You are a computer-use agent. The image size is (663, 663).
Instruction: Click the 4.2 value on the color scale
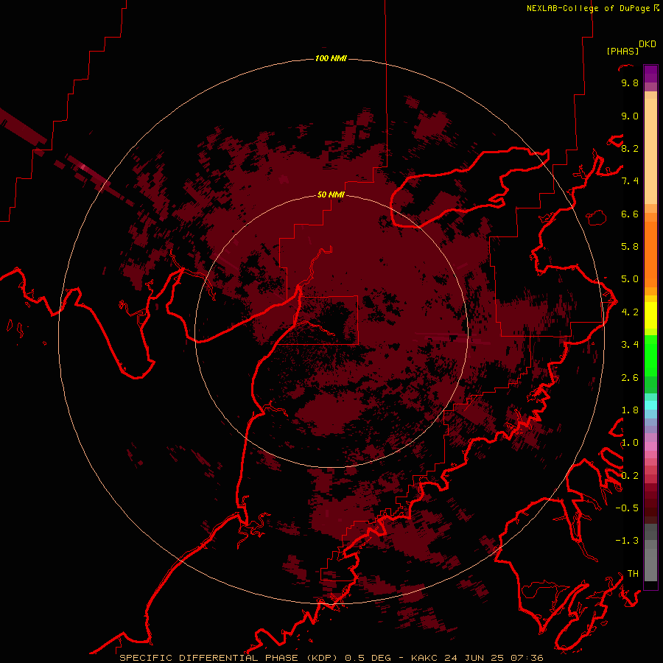pos(630,312)
